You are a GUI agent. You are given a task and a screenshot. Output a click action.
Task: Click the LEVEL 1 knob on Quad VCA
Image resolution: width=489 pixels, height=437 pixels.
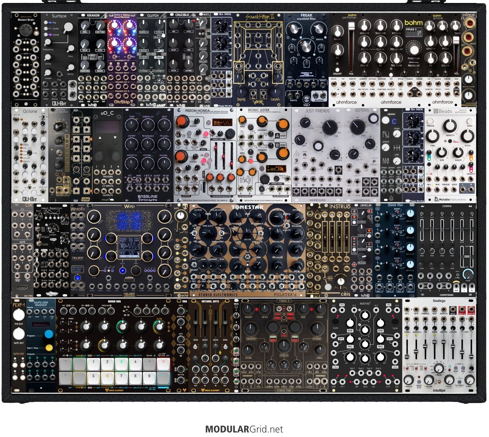click(410, 213)
